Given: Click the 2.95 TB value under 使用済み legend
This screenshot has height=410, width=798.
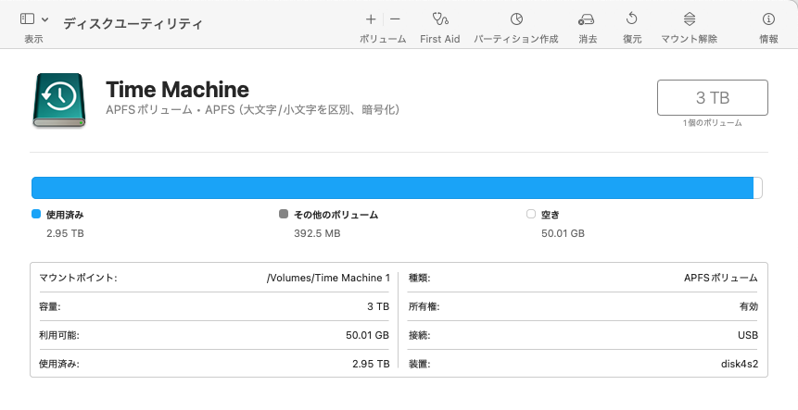Looking at the screenshot, I should 65,234.
